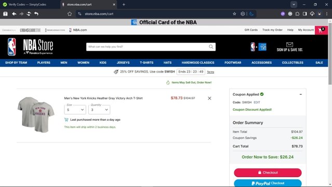332x187 pixels.
Task: Open Gift Cards link
Action: (251, 30)
